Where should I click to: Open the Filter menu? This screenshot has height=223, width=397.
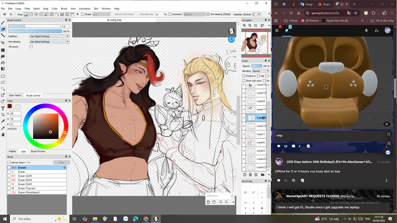(27, 9)
